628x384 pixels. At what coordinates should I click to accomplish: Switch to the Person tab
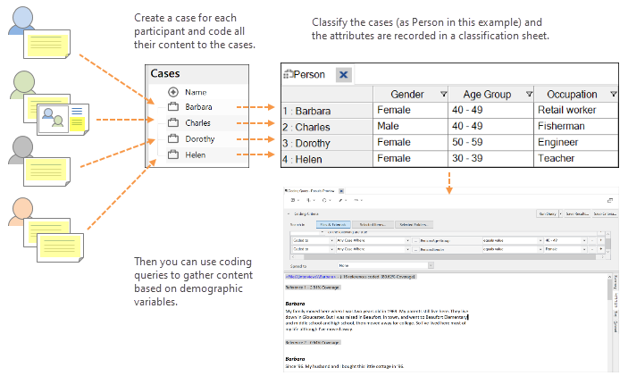coord(304,75)
